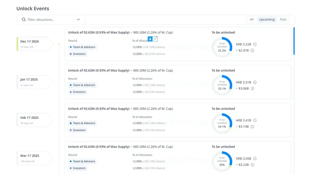The width and height of the screenshot is (314, 174).
Task: Click the ~$3.14B value
Action: pos(242,127)
